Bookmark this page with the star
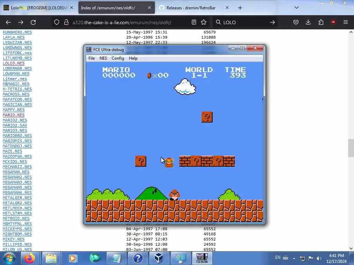The width and height of the screenshot is (354, 265). click(204, 22)
